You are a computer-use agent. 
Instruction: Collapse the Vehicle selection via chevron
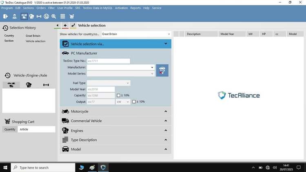pyautogui.click(x=166, y=44)
